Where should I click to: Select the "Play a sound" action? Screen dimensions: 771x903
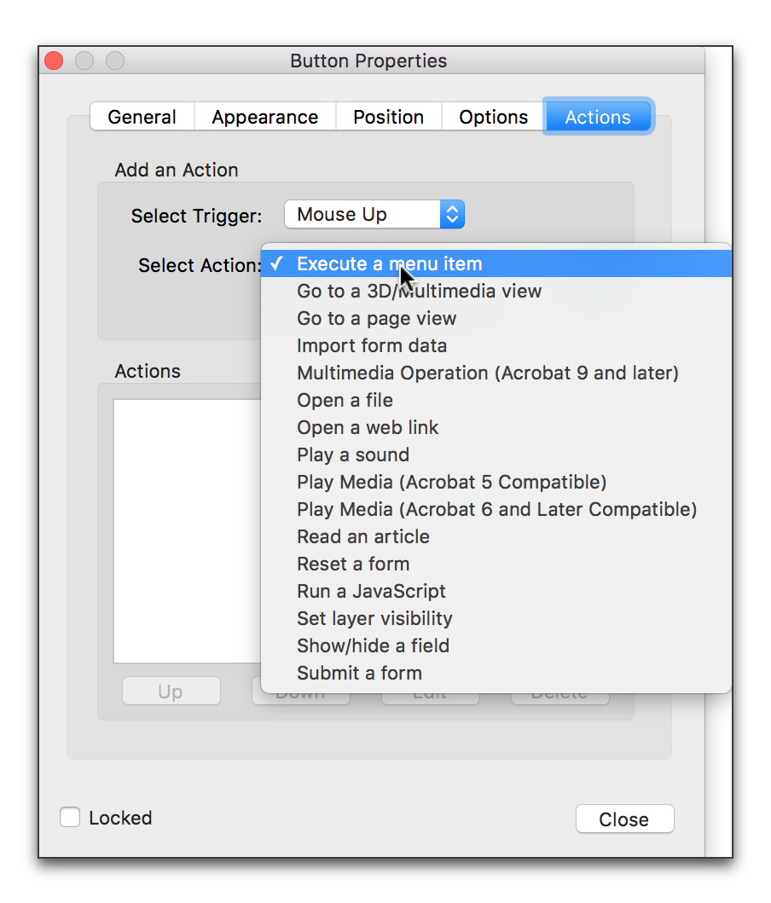352,454
